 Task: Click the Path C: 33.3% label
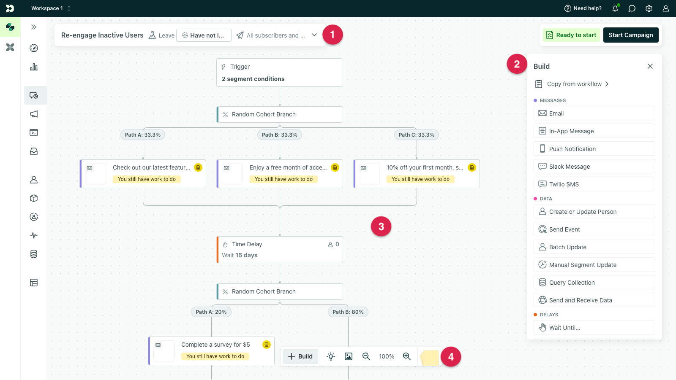pos(417,135)
